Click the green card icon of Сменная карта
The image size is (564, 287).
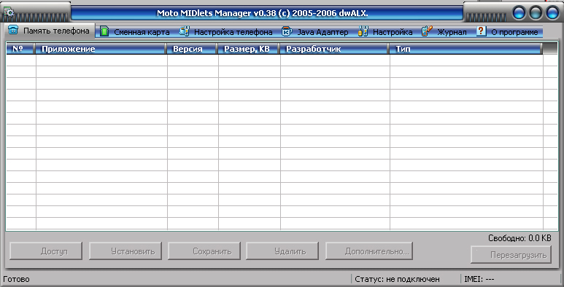tap(104, 31)
